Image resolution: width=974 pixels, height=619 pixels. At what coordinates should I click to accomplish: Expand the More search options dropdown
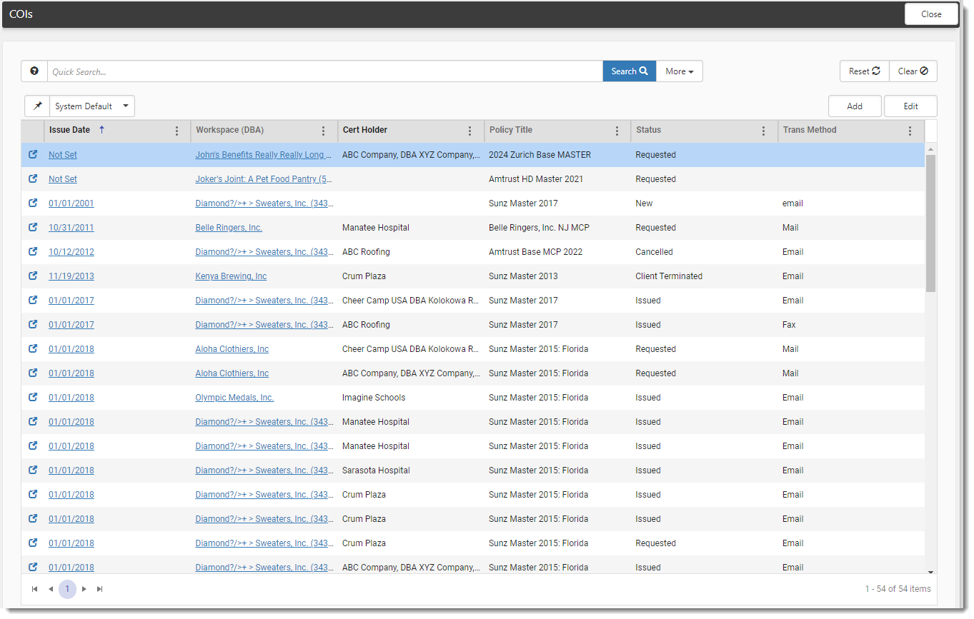[x=680, y=71]
